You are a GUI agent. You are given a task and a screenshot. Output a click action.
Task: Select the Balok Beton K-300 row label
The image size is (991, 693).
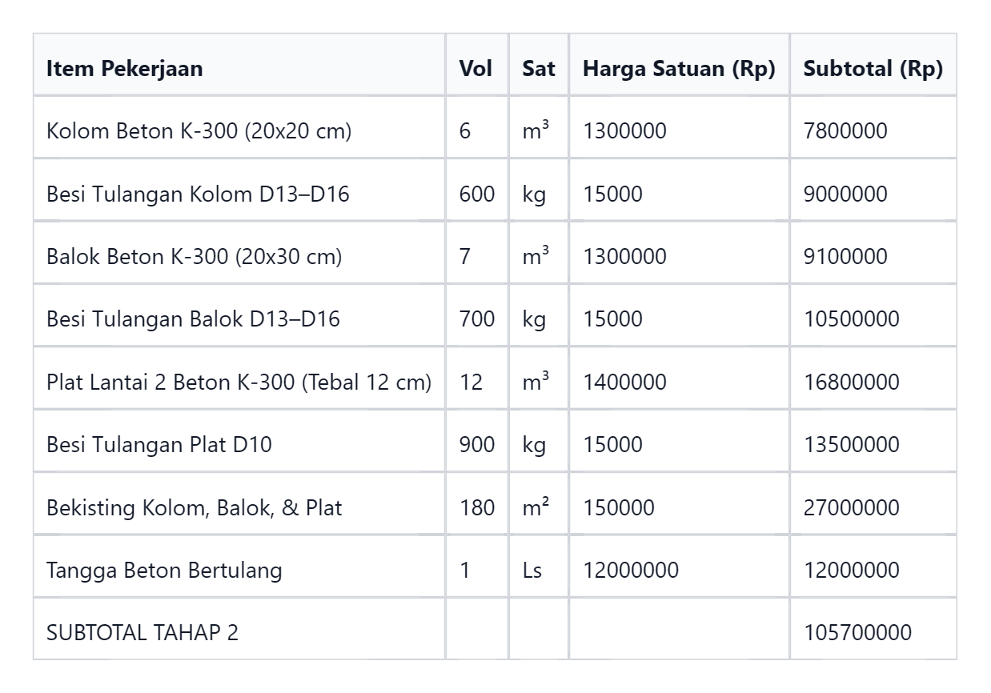[239, 256]
